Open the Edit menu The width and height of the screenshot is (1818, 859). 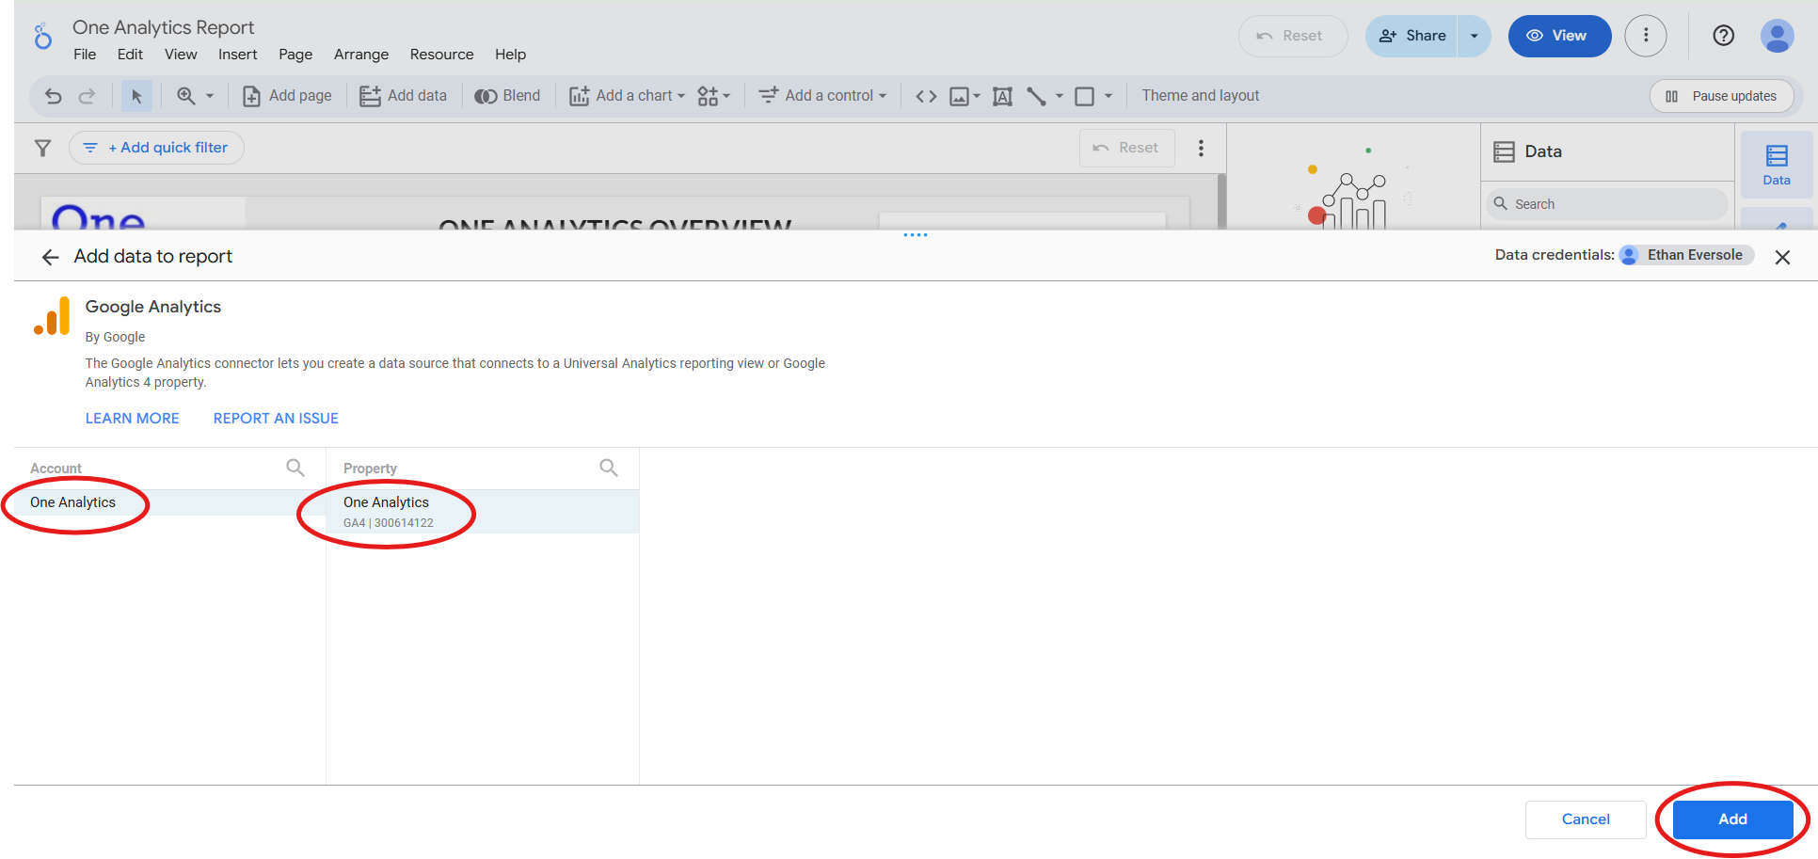(x=130, y=55)
